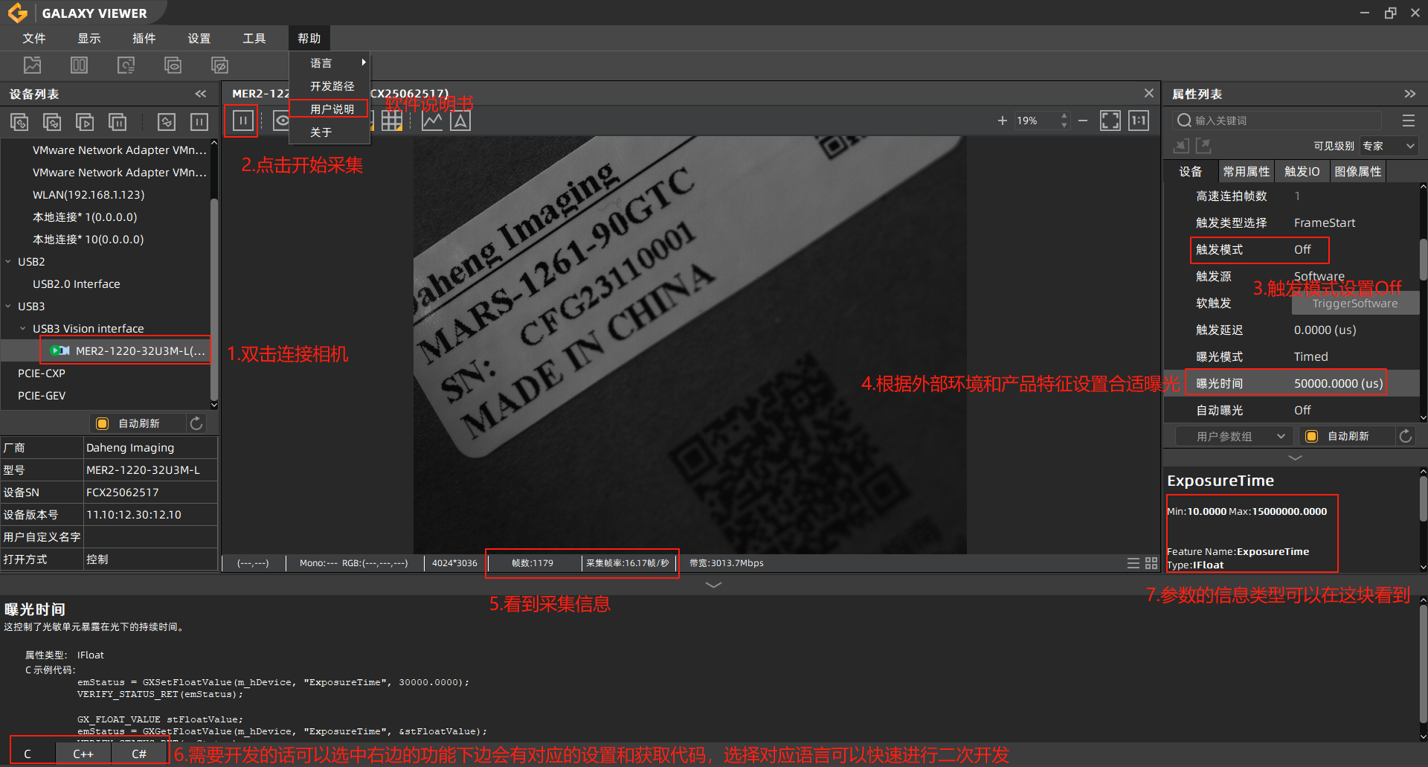The width and height of the screenshot is (1428, 767).
Task: Click the TriggerSoftware button
Action: (x=1355, y=304)
